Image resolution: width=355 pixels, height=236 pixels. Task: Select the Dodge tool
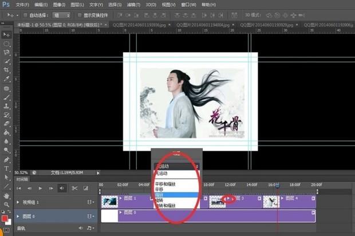pos(6,150)
